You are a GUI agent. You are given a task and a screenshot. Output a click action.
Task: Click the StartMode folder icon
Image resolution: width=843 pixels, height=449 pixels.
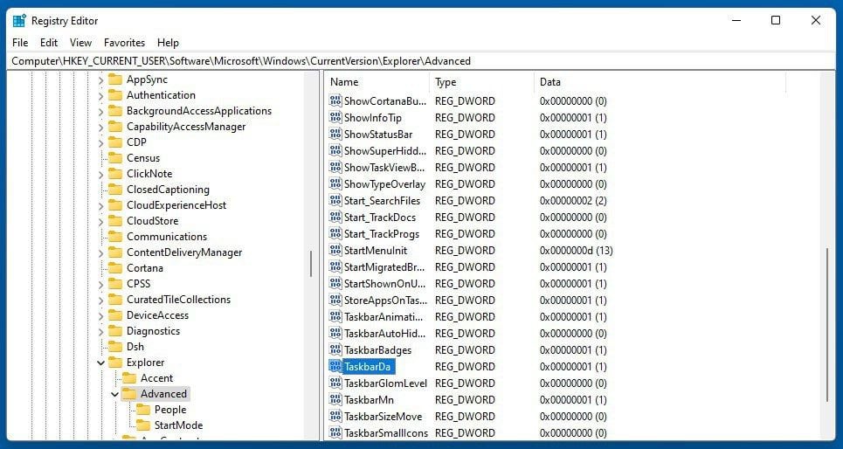click(143, 425)
